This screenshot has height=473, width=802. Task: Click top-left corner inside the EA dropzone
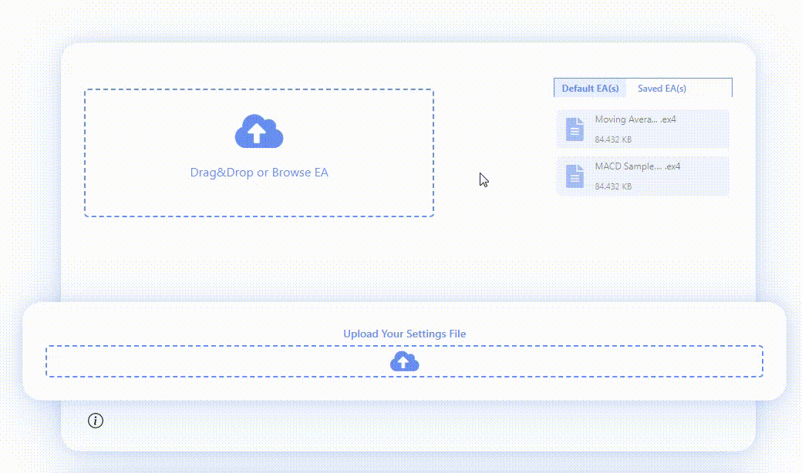coord(96,100)
